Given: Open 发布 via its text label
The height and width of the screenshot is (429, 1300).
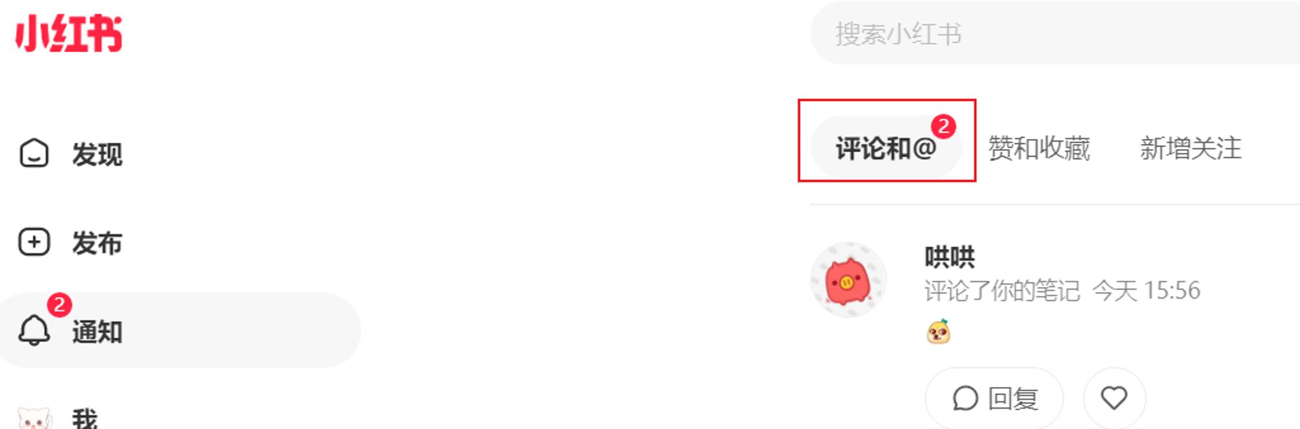Looking at the screenshot, I should pyautogui.click(x=97, y=243).
